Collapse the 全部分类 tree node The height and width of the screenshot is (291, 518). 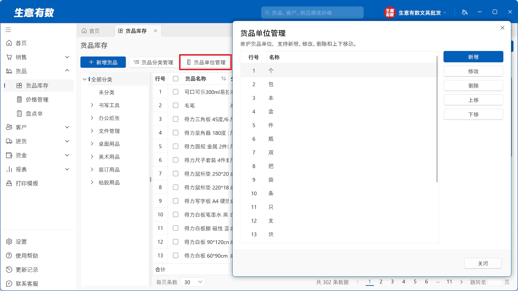84,79
